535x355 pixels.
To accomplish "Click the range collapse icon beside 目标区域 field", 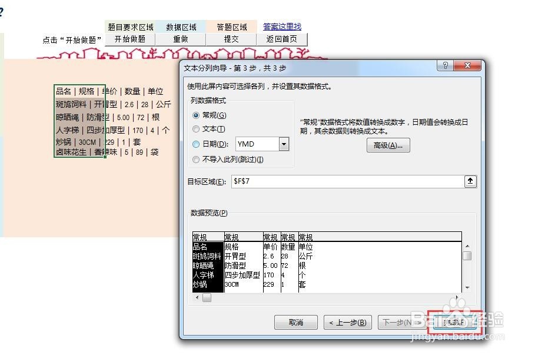I will point(469,183).
